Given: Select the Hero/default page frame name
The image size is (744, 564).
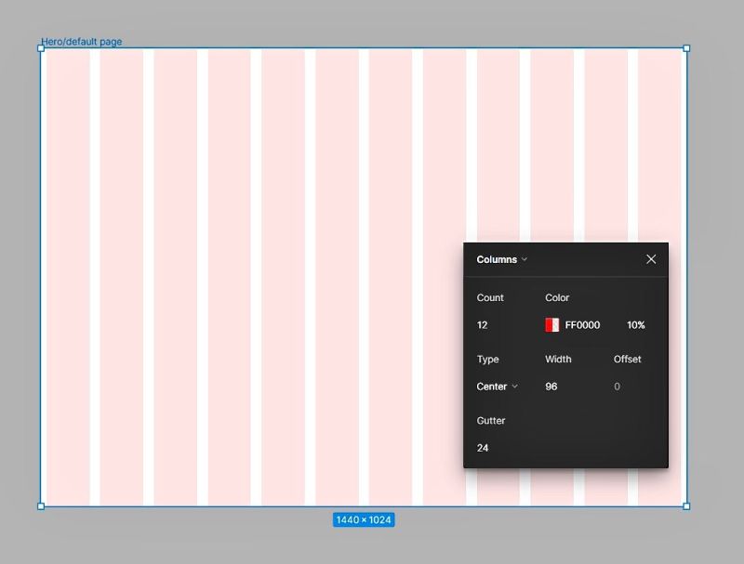Looking at the screenshot, I should pos(80,41).
